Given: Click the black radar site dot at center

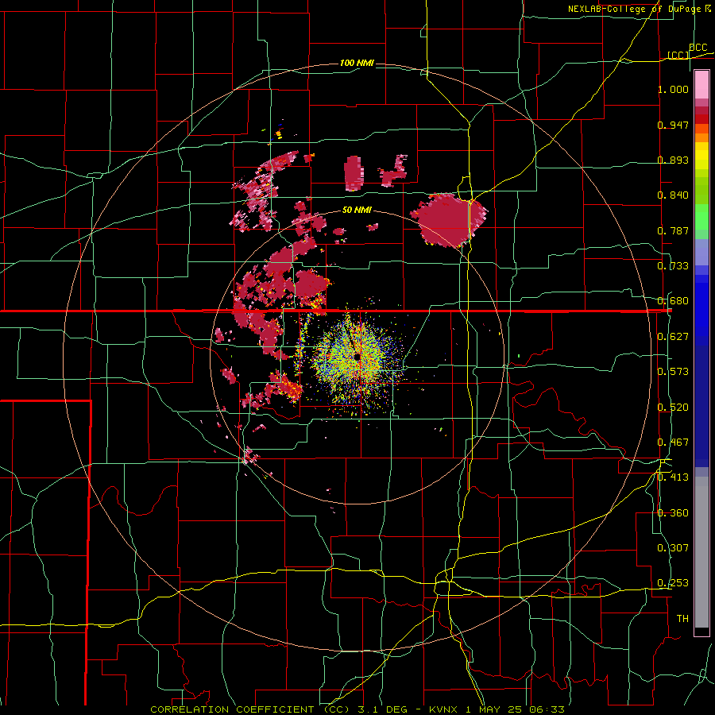Looking at the screenshot, I should [x=357, y=357].
